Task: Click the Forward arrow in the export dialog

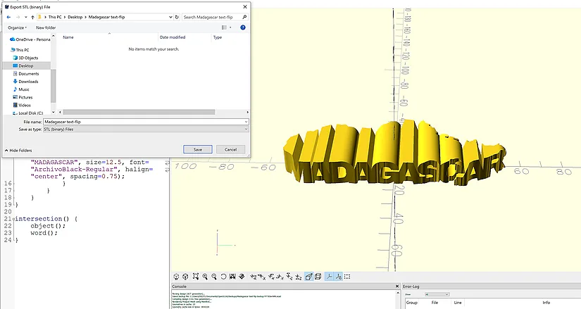Action: tap(18, 17)
